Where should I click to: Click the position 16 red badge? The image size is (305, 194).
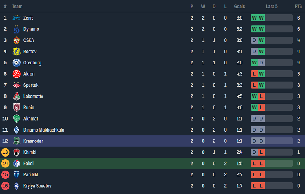(5, 186)
